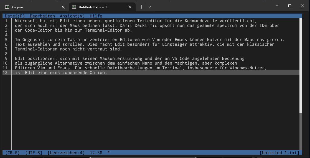Click line number 5 in the gutter
This screenshot has width=310, height=158.
(6, 40)
